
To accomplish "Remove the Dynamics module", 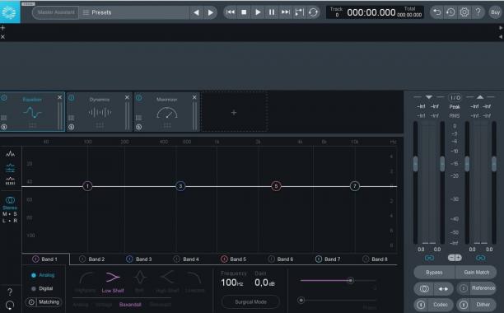I will [x=127, y=97].
